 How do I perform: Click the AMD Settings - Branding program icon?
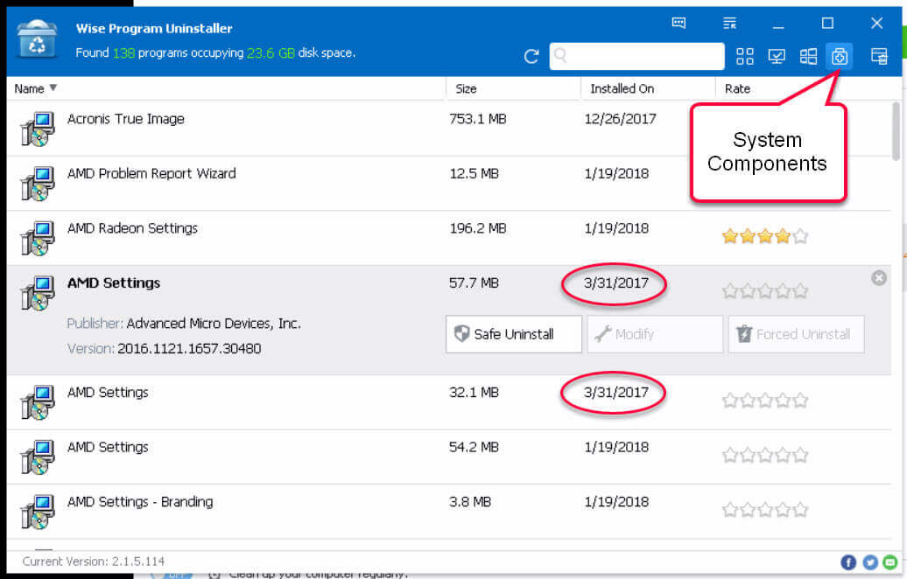coord(38,512)
